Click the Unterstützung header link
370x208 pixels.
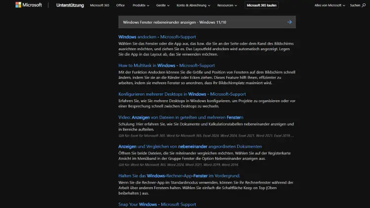(x=70, y=5)
